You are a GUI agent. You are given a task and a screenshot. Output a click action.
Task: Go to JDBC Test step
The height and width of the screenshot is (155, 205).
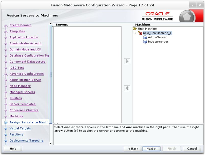pos(17,68)
